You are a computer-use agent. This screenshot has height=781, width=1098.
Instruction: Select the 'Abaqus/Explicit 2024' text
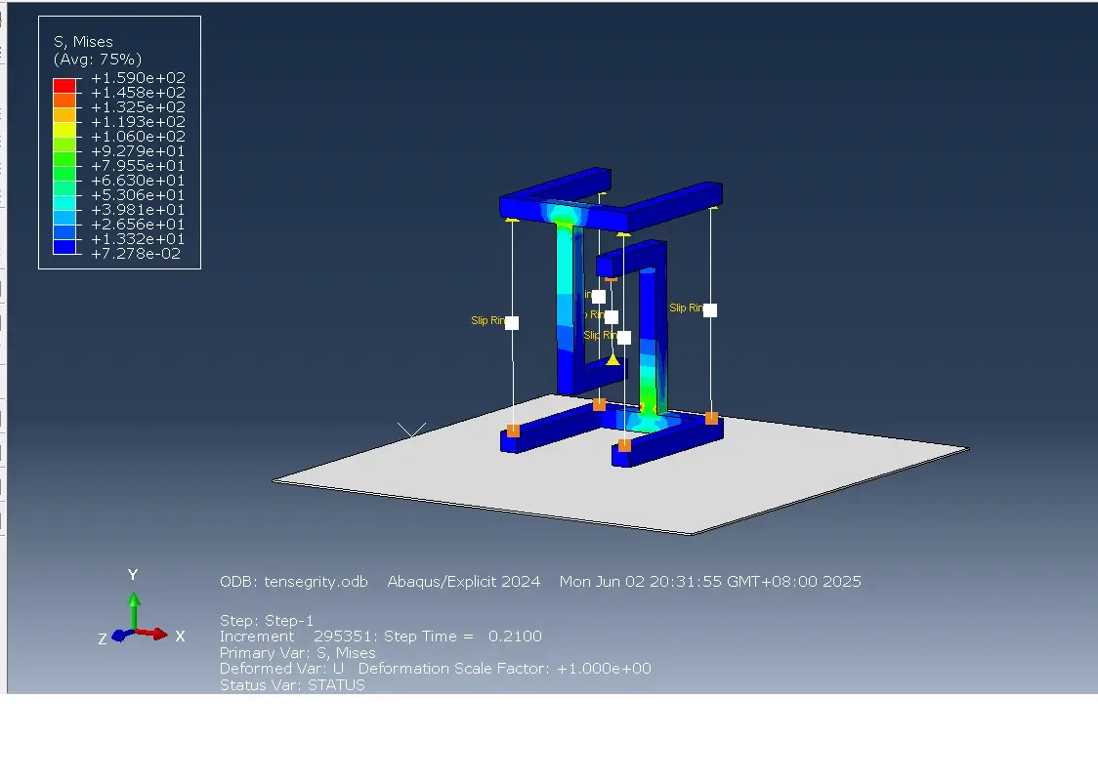pyautogui.click(x=464, y=582)
